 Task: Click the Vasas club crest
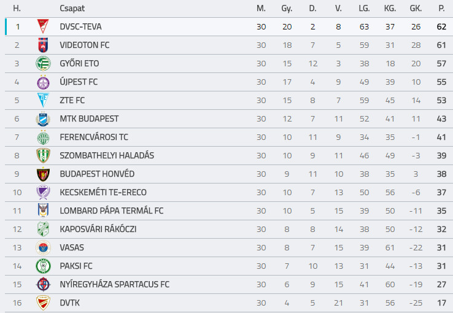42,248
